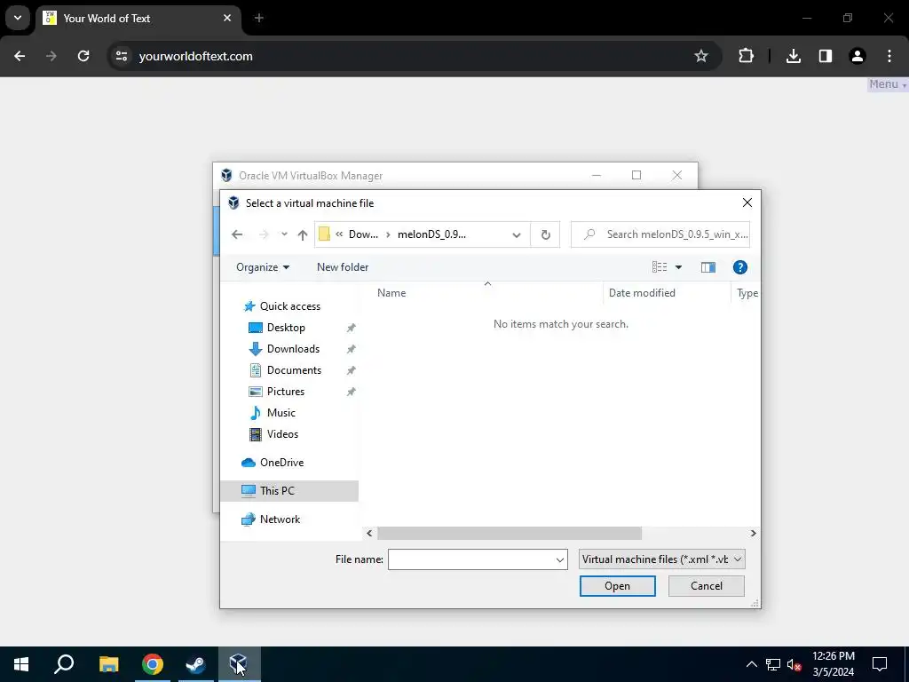Expand the File name dropdown arrow
Image resolution: width=909 pixels, height=682 pixels.
[560, 559]
